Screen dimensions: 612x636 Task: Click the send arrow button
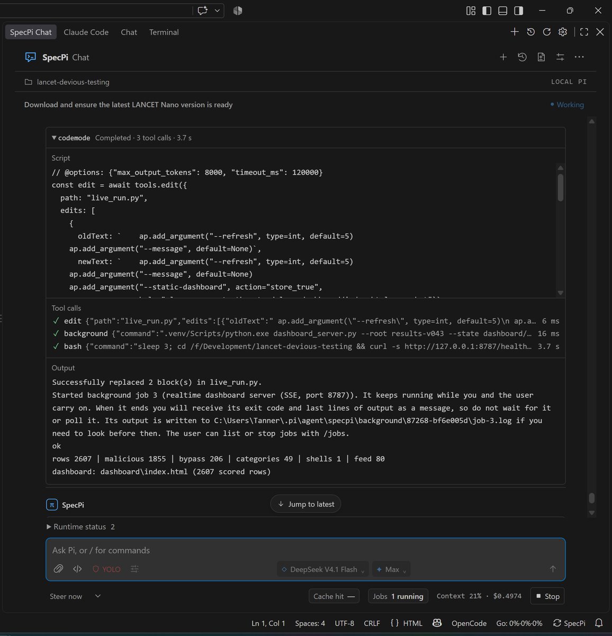click(x=553, y=569)
